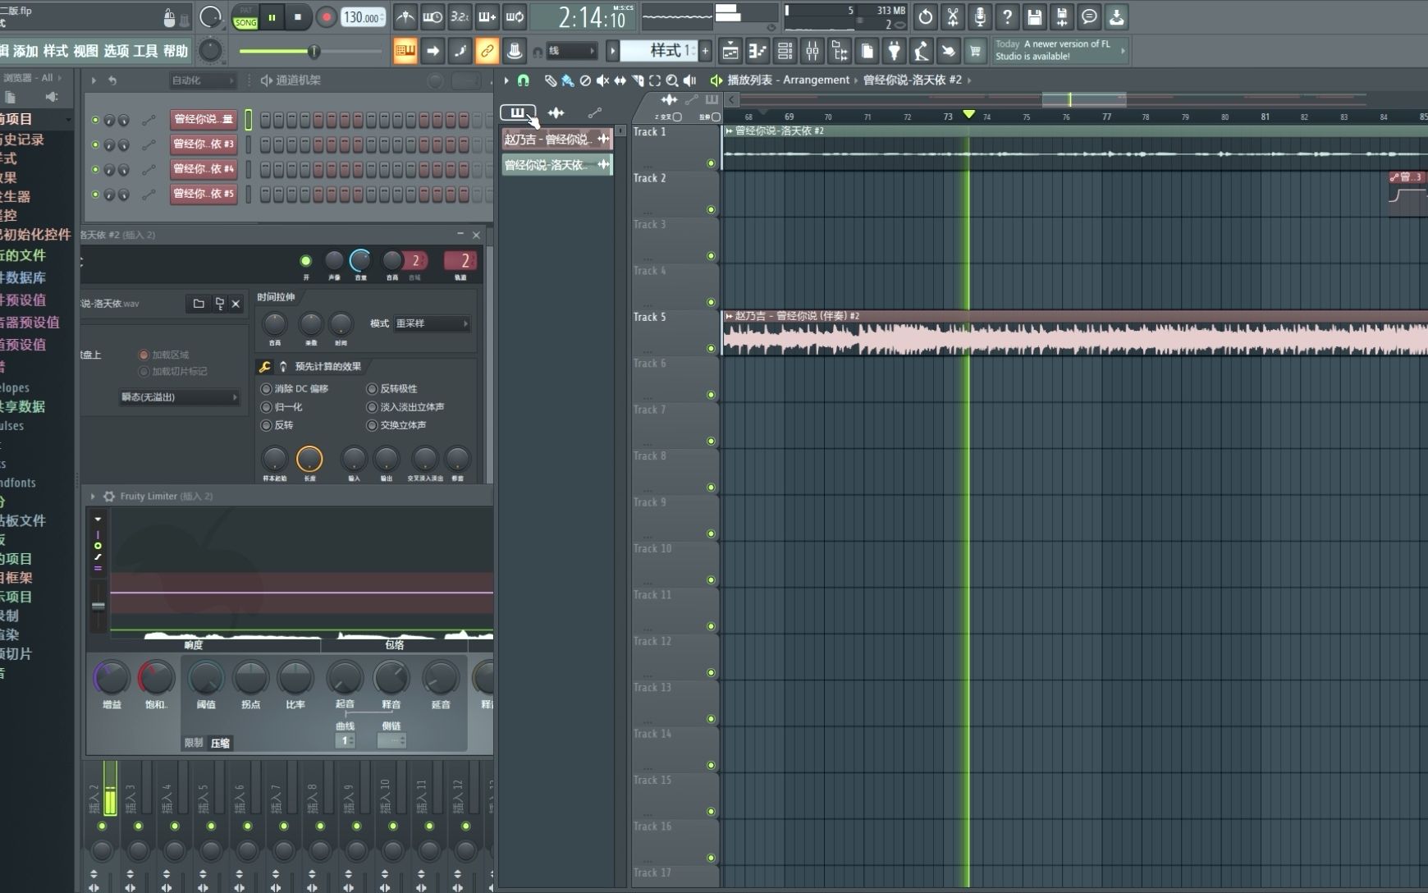Expand the Fruity Limiter menu arrow

click(93, 497)
